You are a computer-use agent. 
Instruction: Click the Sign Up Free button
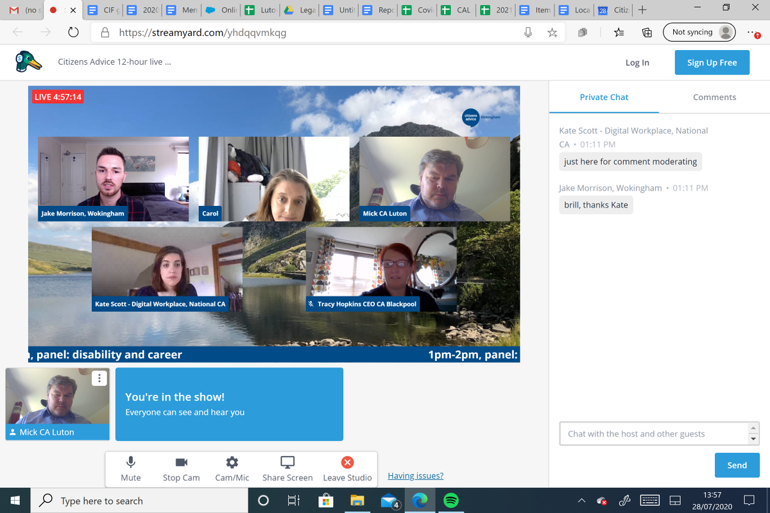pos(712,62)
